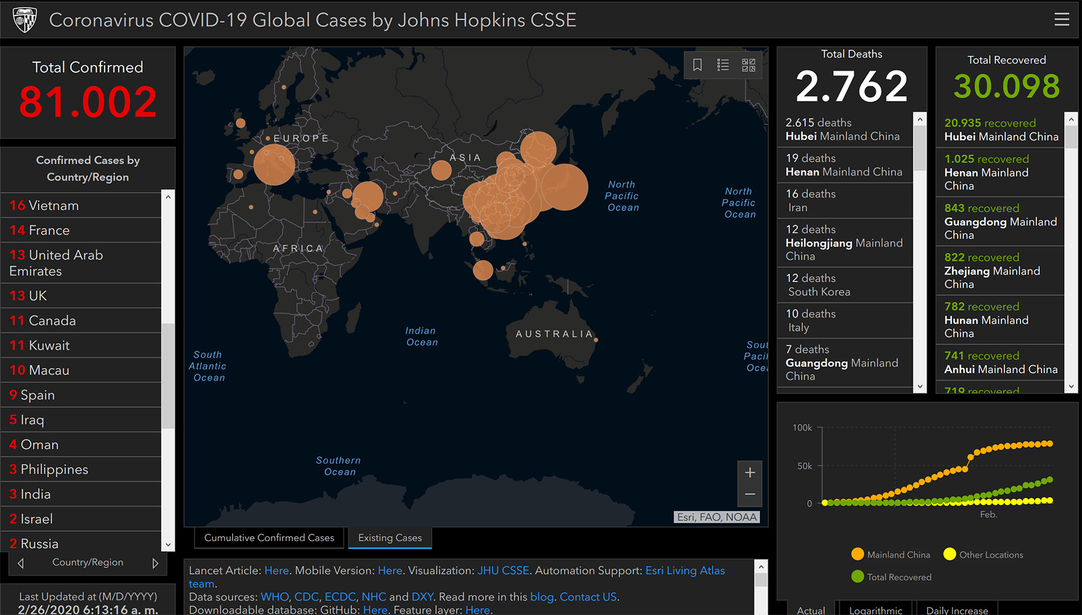Toggle Total Recovered series in chart legend
The height and width of the screenshot is (615, 1082).
[891, 576]
